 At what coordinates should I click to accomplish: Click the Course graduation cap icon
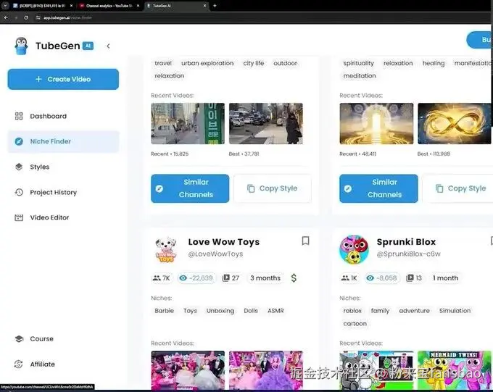(x=19, y=338)
